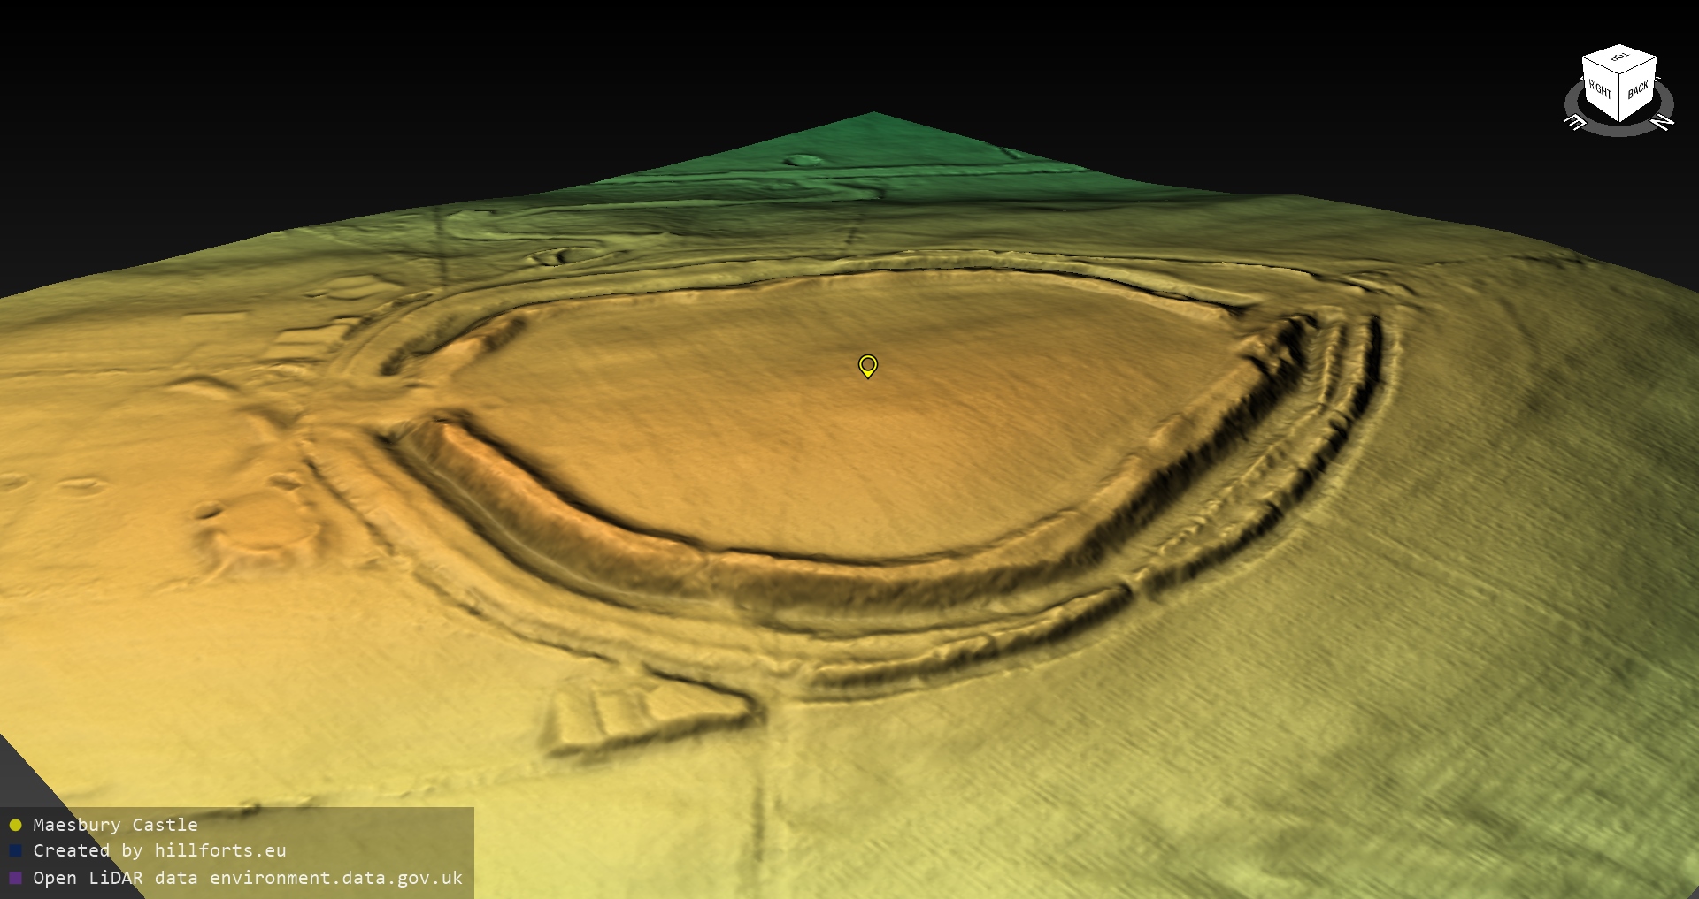The height and width of the screenshot is (899, 1699).
Task: Click the purple square legend swatch
Action: coord(15,878)
